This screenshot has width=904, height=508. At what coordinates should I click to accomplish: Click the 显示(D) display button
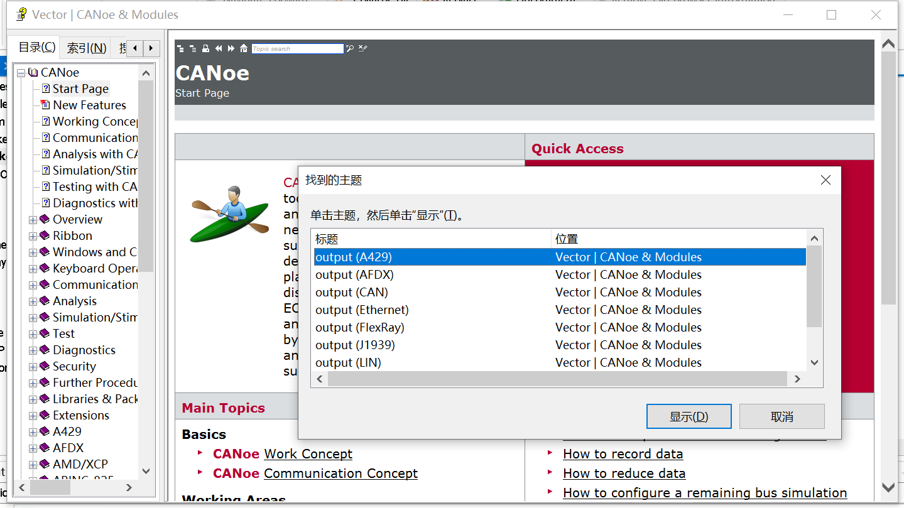[689, 416]
